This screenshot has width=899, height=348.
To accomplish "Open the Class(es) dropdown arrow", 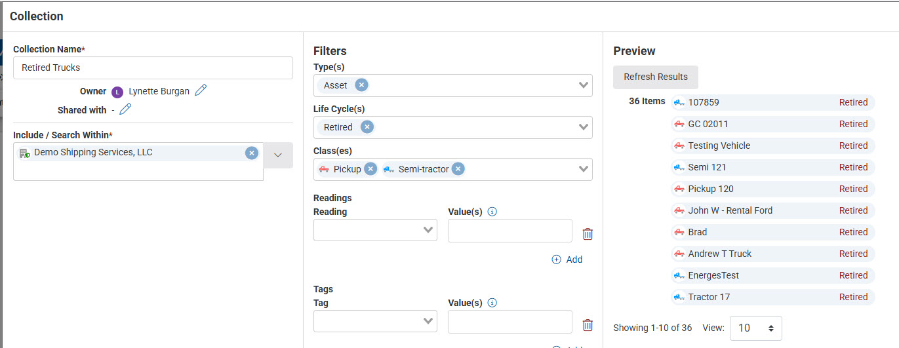I will 584,169.
